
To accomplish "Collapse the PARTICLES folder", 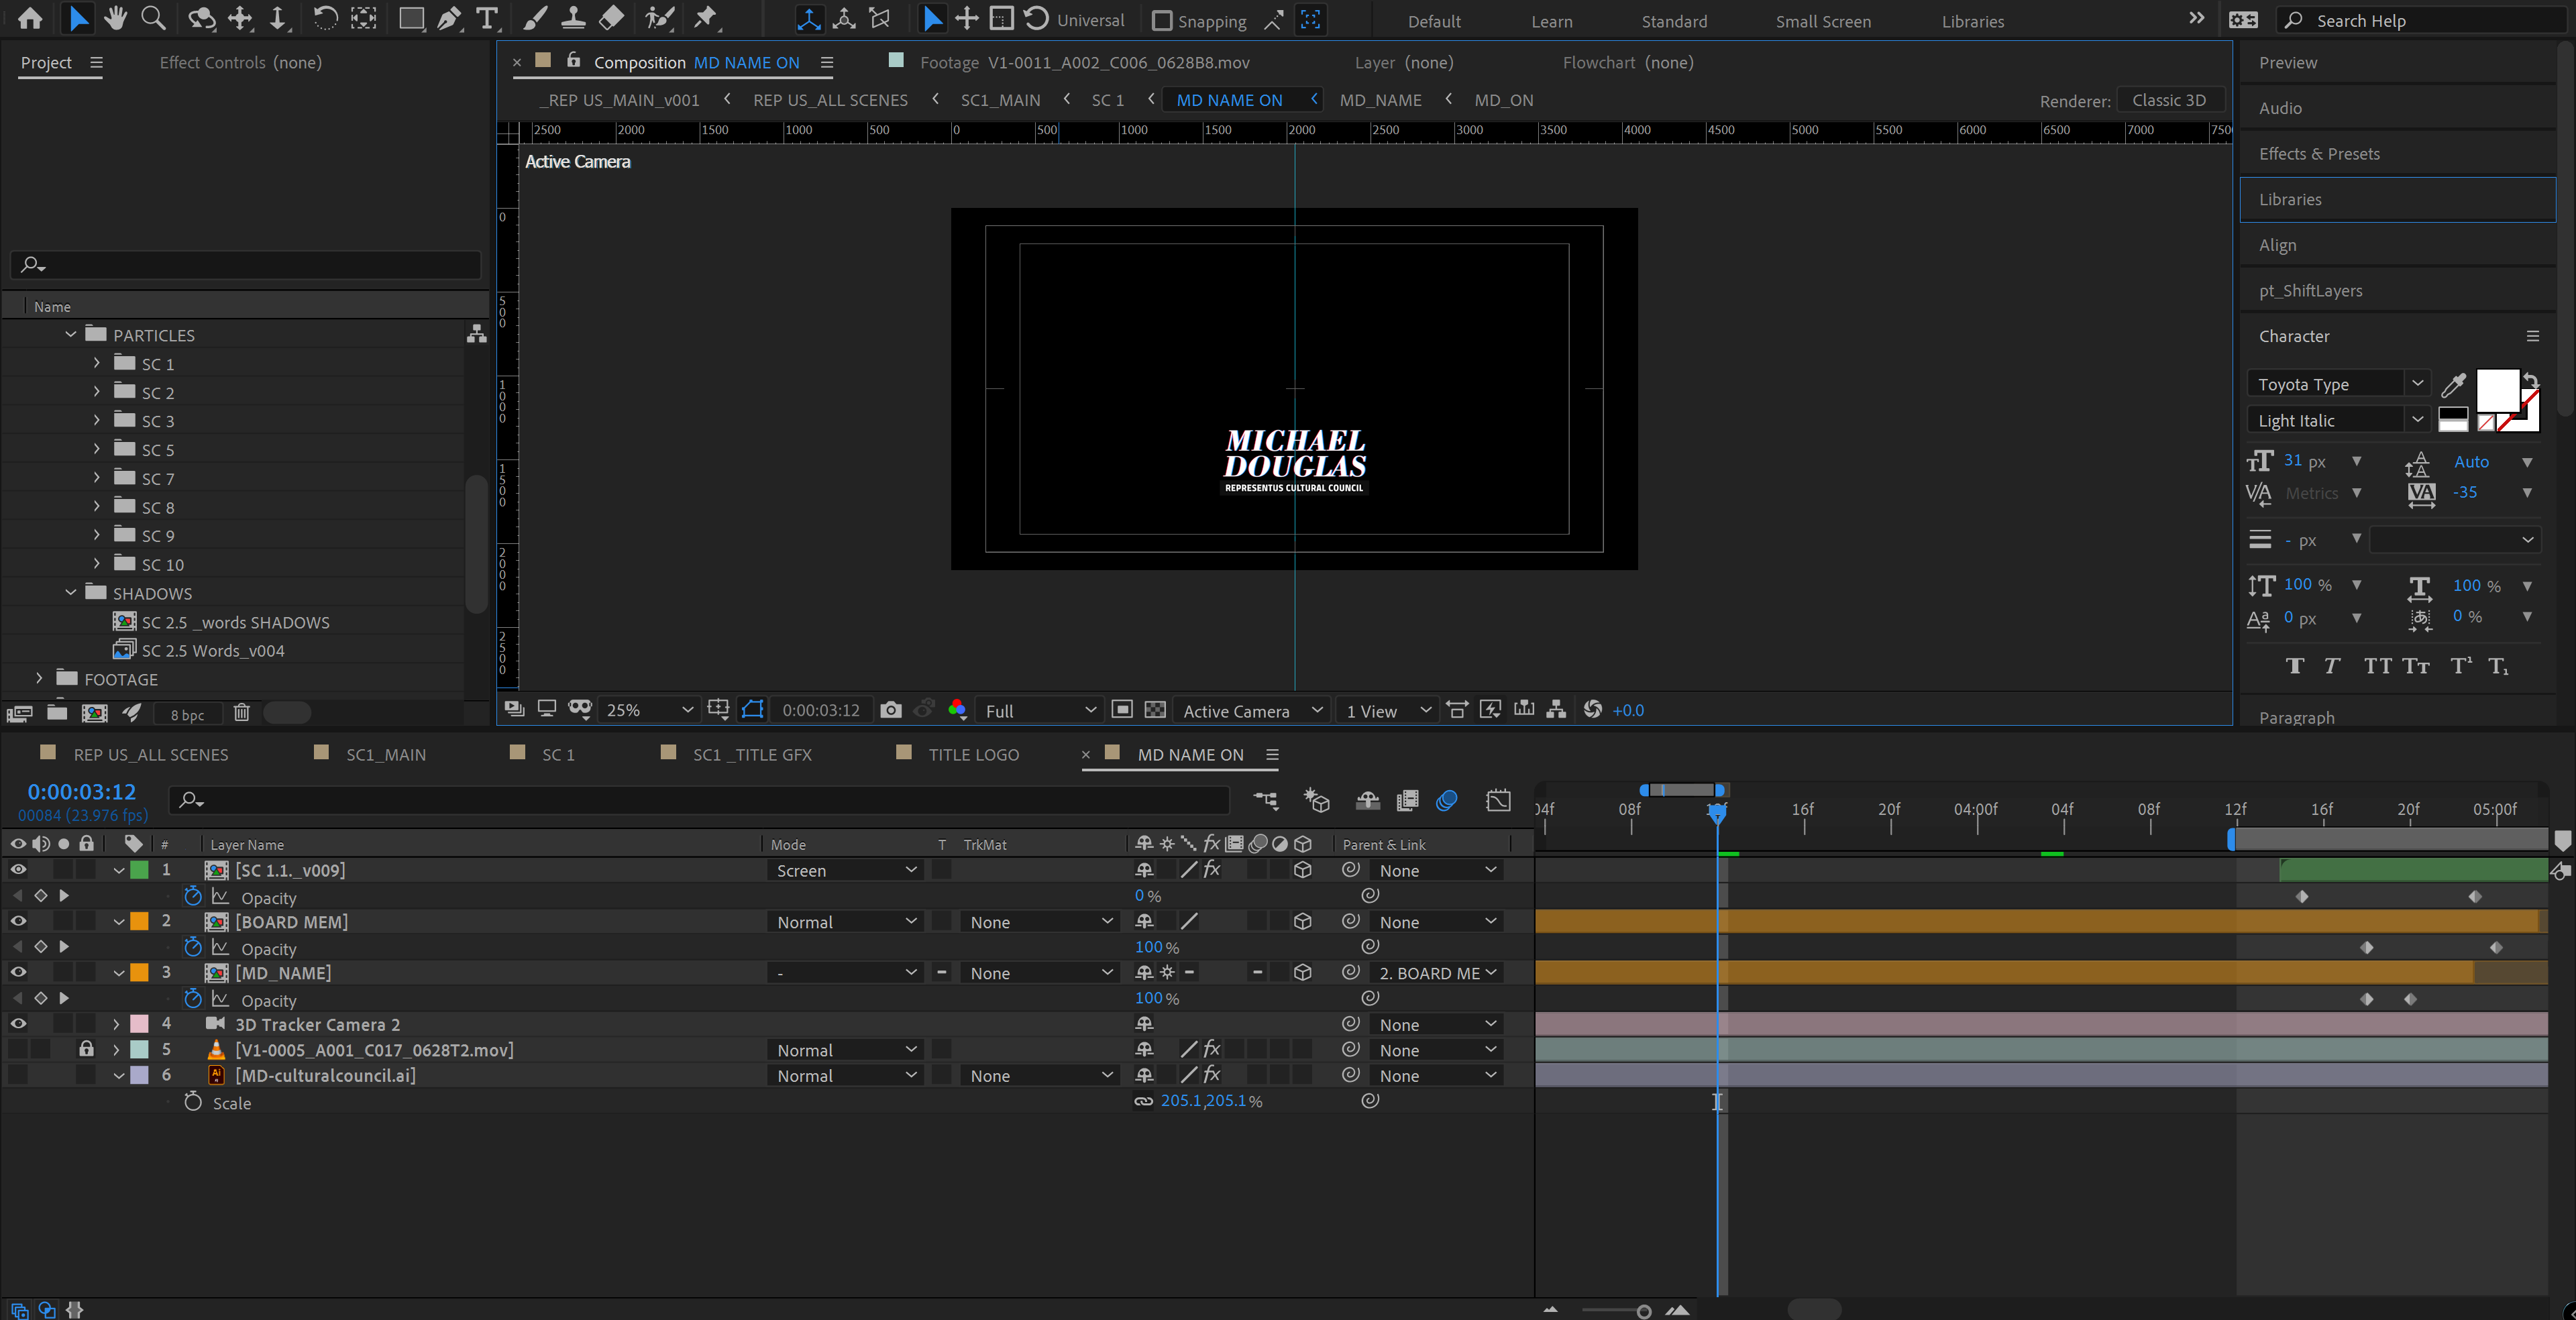I will coord(70,334).
